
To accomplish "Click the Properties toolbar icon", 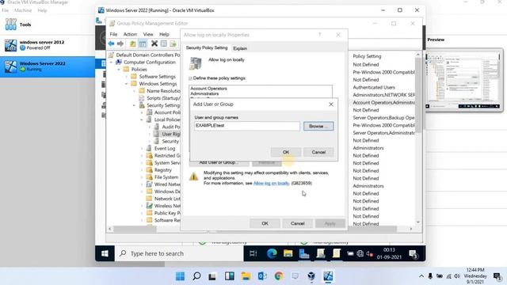I will tap(164, 44).
